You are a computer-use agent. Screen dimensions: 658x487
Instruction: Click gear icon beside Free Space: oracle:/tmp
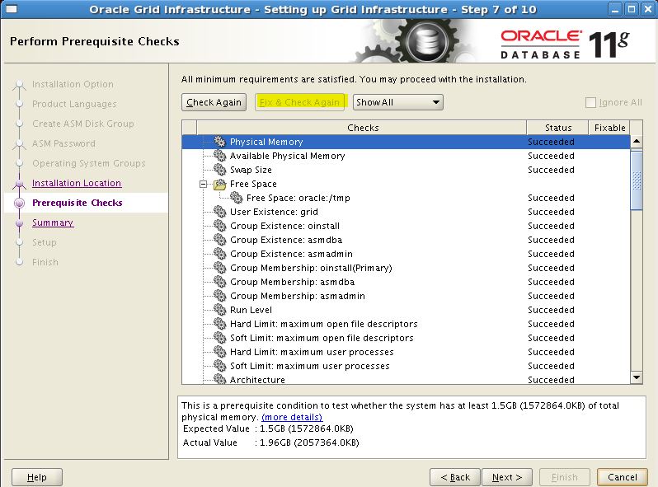236,198
